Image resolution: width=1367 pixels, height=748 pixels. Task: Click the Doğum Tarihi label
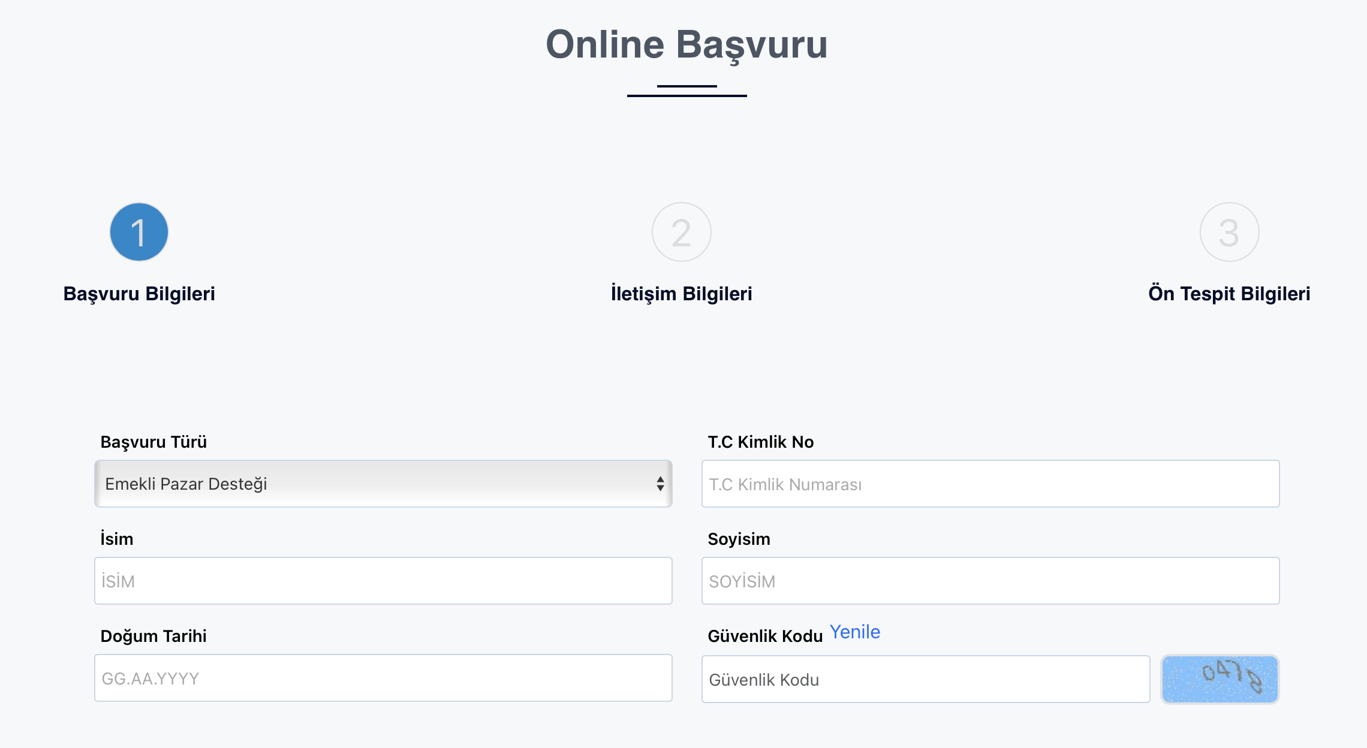click(153, 636)
